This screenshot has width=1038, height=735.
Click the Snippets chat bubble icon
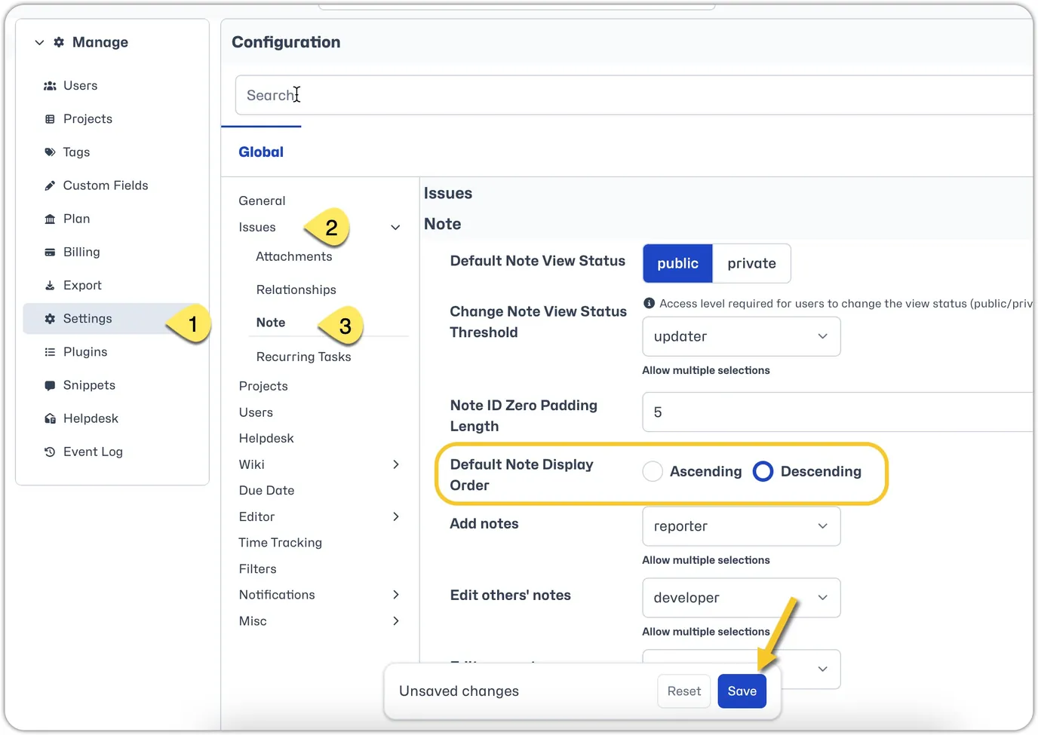click(x=50, y=385)
